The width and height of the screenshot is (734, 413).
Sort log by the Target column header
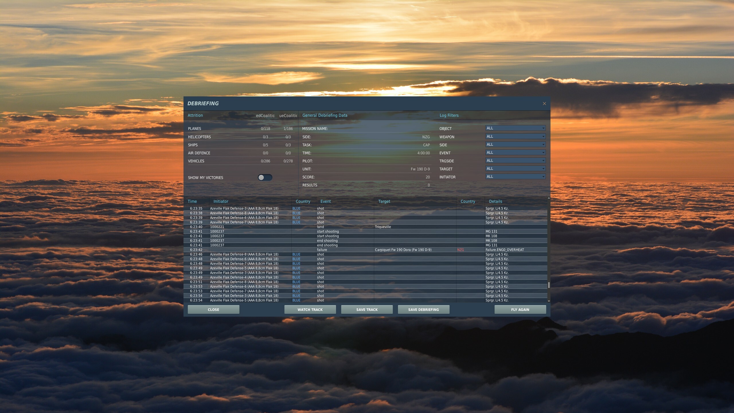(x=384, y=201)
